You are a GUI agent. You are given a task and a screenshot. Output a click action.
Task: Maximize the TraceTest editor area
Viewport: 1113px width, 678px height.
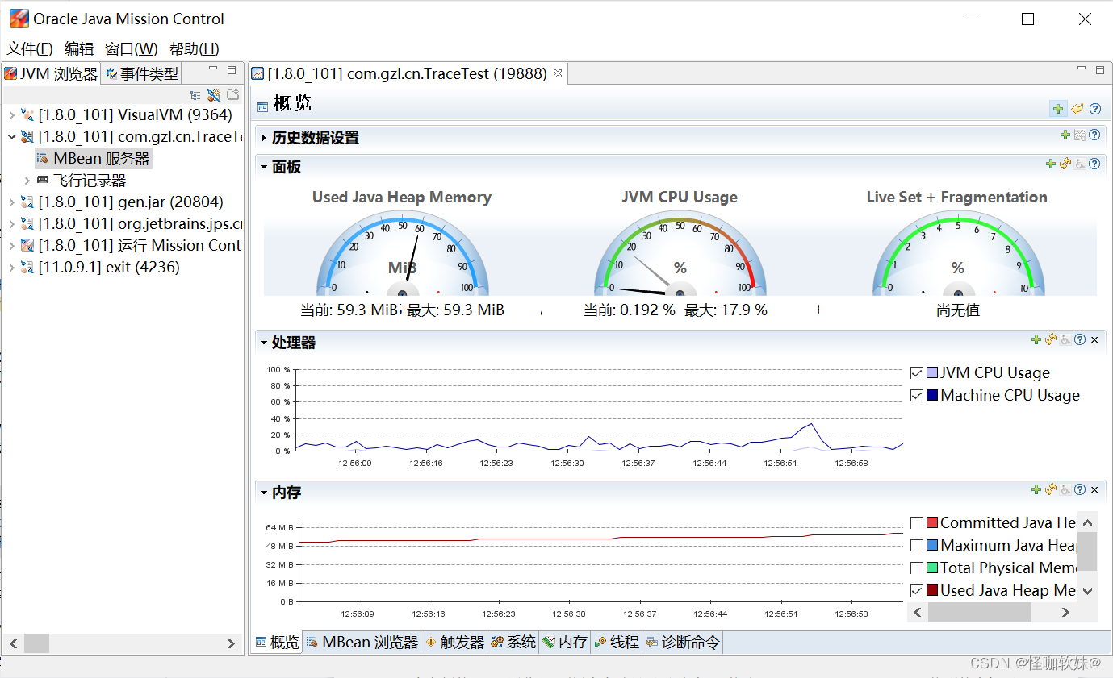1100,70
